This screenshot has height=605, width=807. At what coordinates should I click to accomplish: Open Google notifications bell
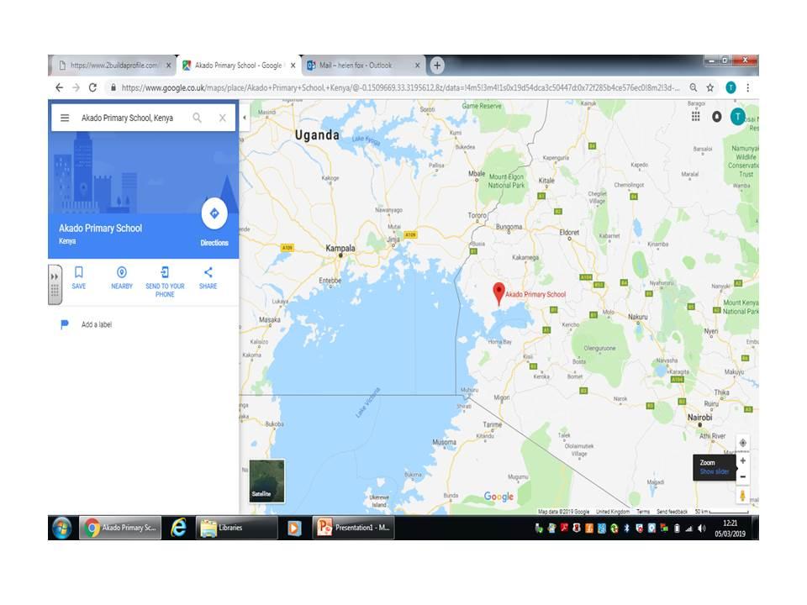(x=716, y=117)
